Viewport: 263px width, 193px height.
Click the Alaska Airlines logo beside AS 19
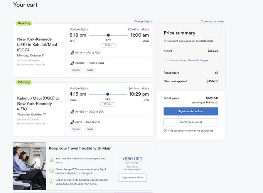[72, 52]
